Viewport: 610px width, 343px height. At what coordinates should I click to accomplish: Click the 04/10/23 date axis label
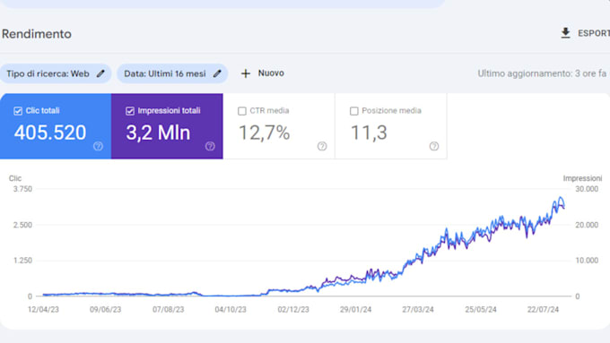click(x=231, y=310)
